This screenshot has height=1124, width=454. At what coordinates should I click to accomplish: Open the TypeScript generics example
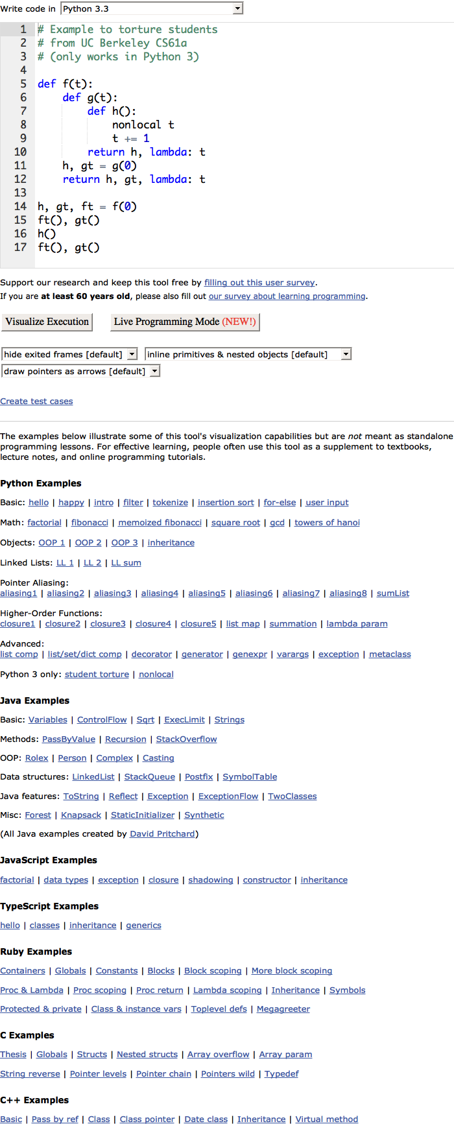click(143, 926)
